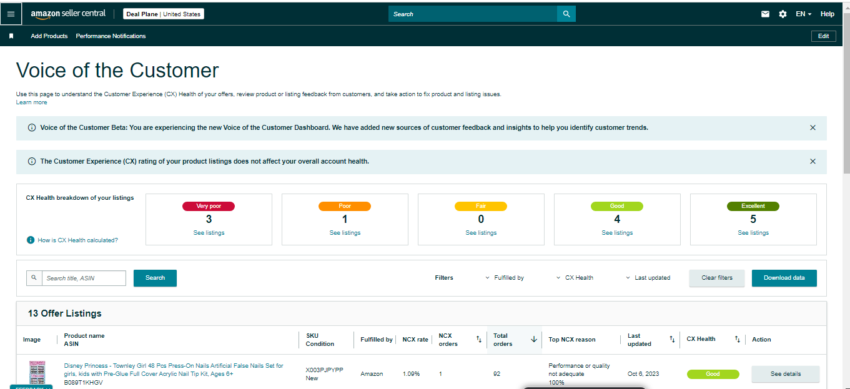The image size is (850, 389).
Task: Click the bookmark icon in navigation bar
Action: coord(11,36)
